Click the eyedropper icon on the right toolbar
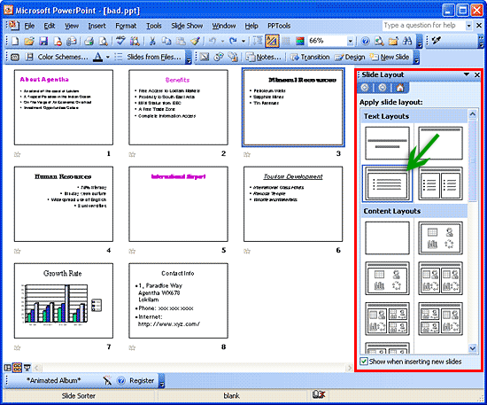This screenshot has width=487, height=405. coord(437,40)
